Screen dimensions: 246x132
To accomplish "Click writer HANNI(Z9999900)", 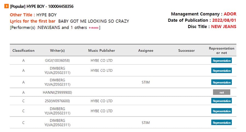I will coord(57,93).
